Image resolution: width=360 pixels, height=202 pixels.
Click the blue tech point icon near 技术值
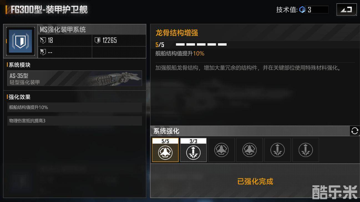point(302,10)
